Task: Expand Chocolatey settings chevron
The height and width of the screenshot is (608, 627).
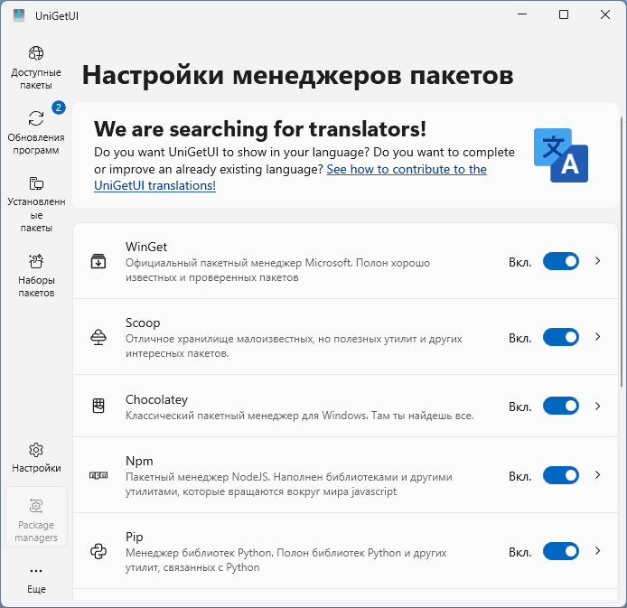Action: tap(598, 407)
